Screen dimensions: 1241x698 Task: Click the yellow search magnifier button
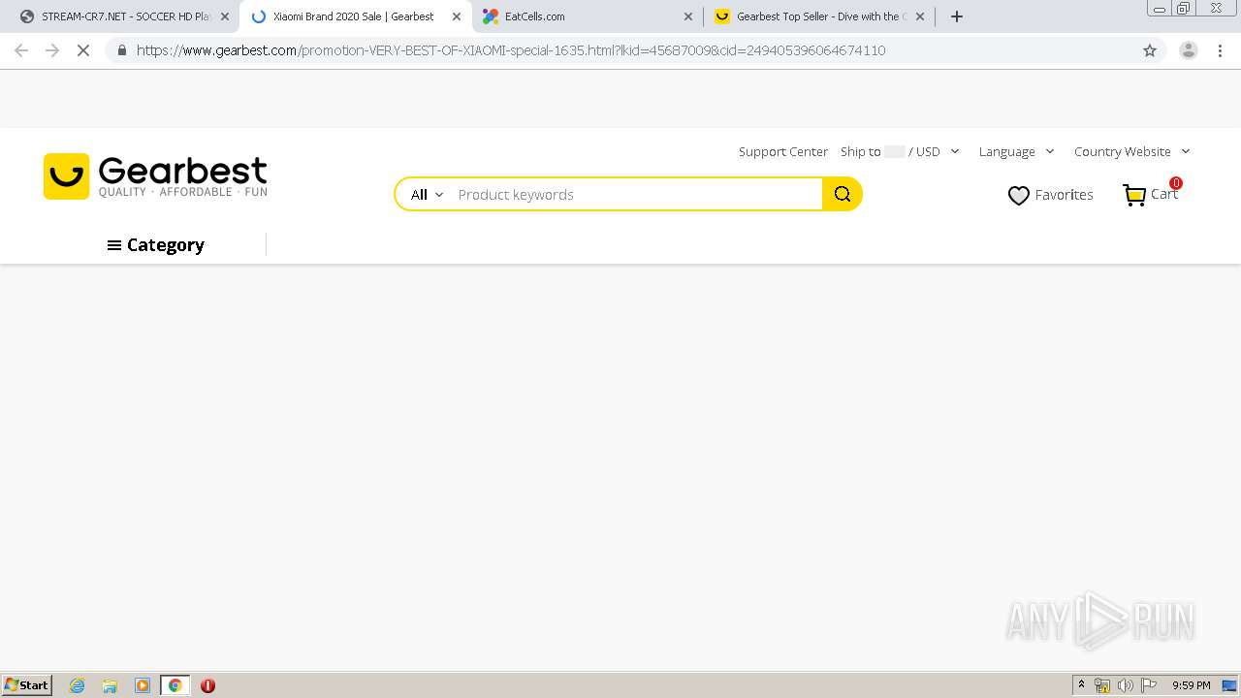[842, 194]
